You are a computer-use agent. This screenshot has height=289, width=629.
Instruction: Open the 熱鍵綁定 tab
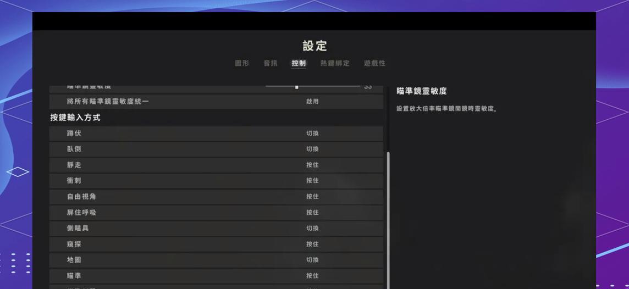tap(335, 63)
